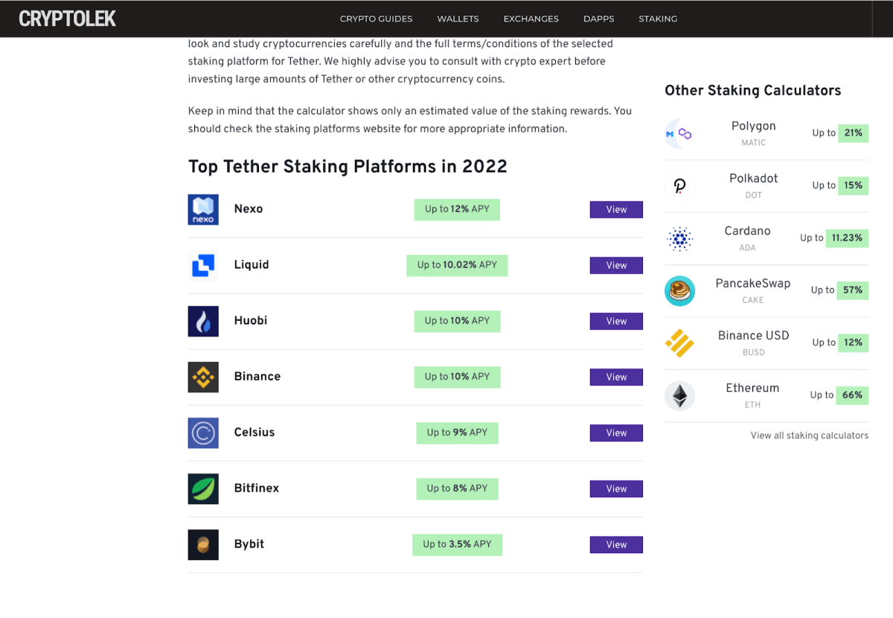The image size is (893, 618).
Task: Click View button for Binance
Action: [616, 377]
